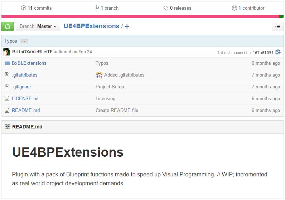Click the BxBLExtensions folder icon
The image size is (285, 200).
[x=7, y=63]
